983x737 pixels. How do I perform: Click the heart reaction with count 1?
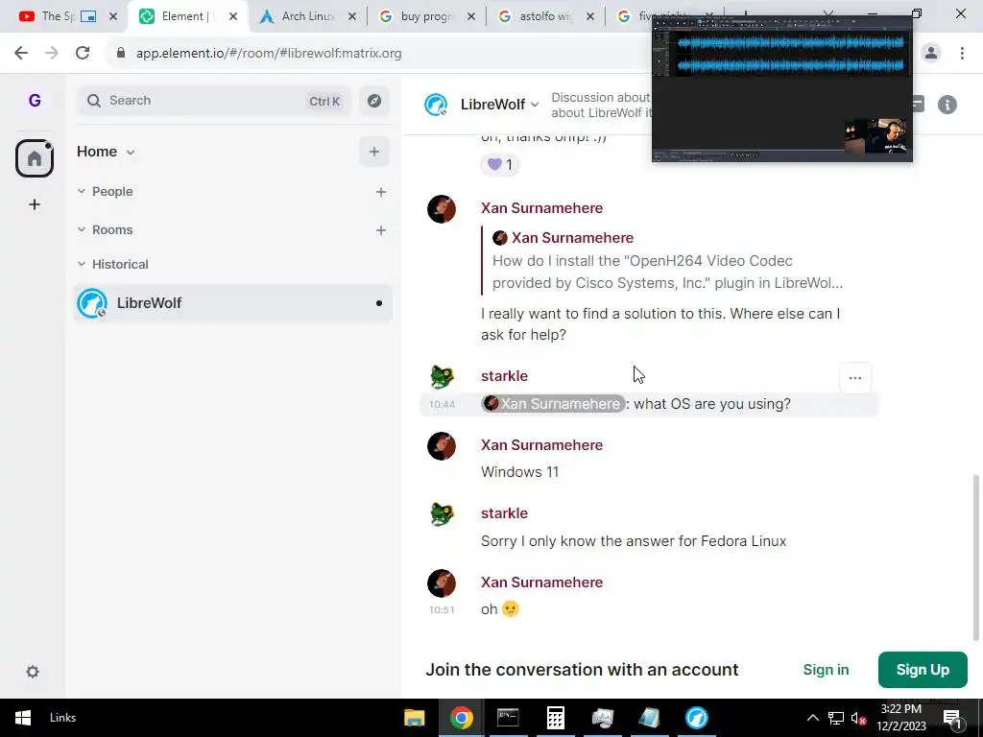pos(499,165)
